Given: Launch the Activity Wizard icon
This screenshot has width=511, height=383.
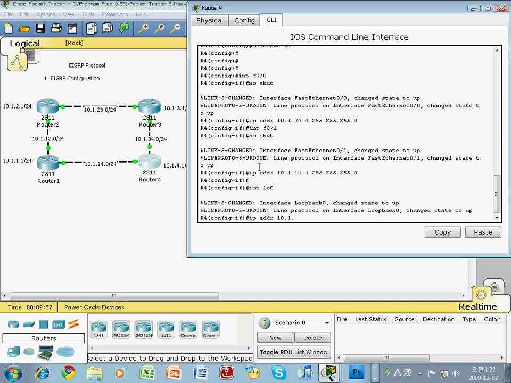Looking at the screenshot, I should coord(72,29).
